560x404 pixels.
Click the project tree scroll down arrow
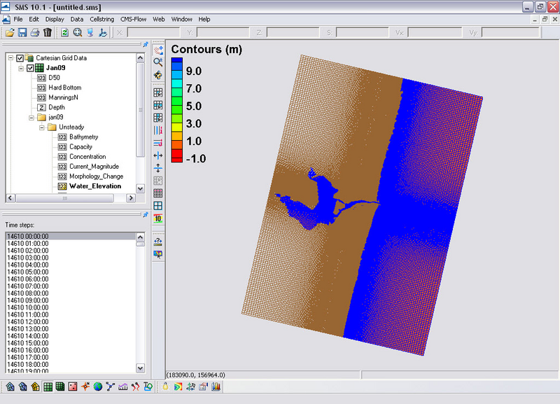[x=141, y=188]
